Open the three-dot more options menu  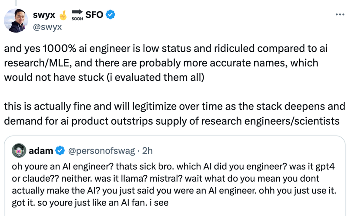[340, 15]
